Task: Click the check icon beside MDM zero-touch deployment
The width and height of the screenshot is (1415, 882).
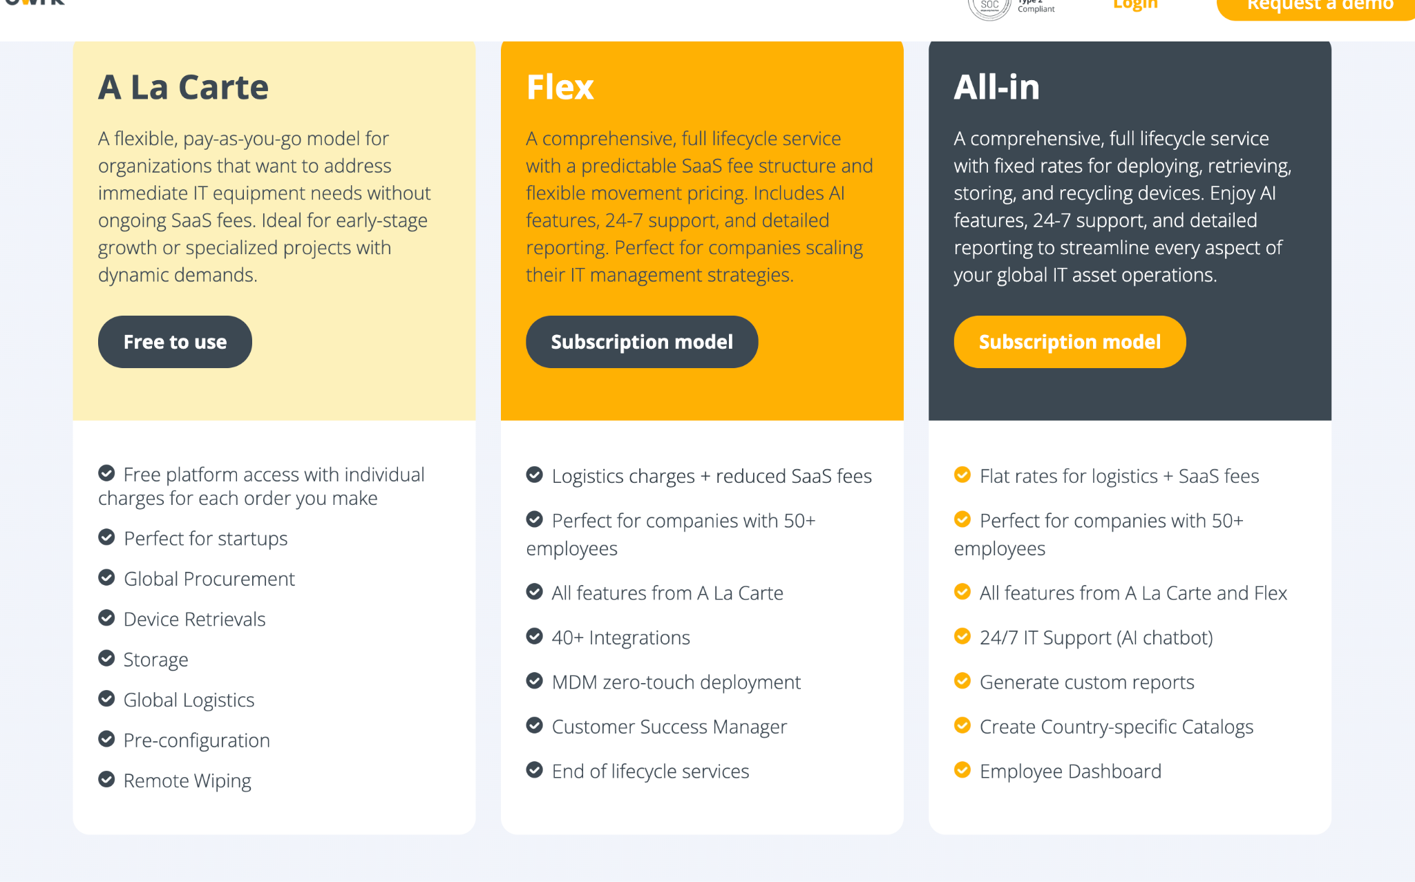Action: pyautogui.click(x=534, y=681)
